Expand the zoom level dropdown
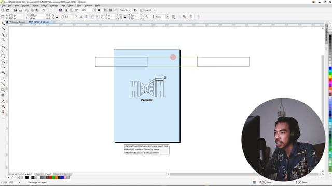 [94, 10]
